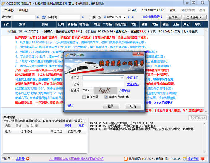
Task: Click the 历时 column header
Action: tap(61, 24)
